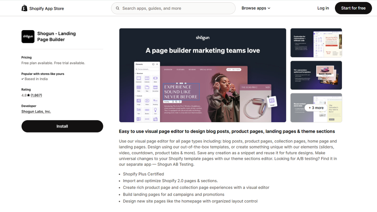Click the Import and optimize Shopify 2.0 pages bullet

pyautogui.click(x=170, y=181)
